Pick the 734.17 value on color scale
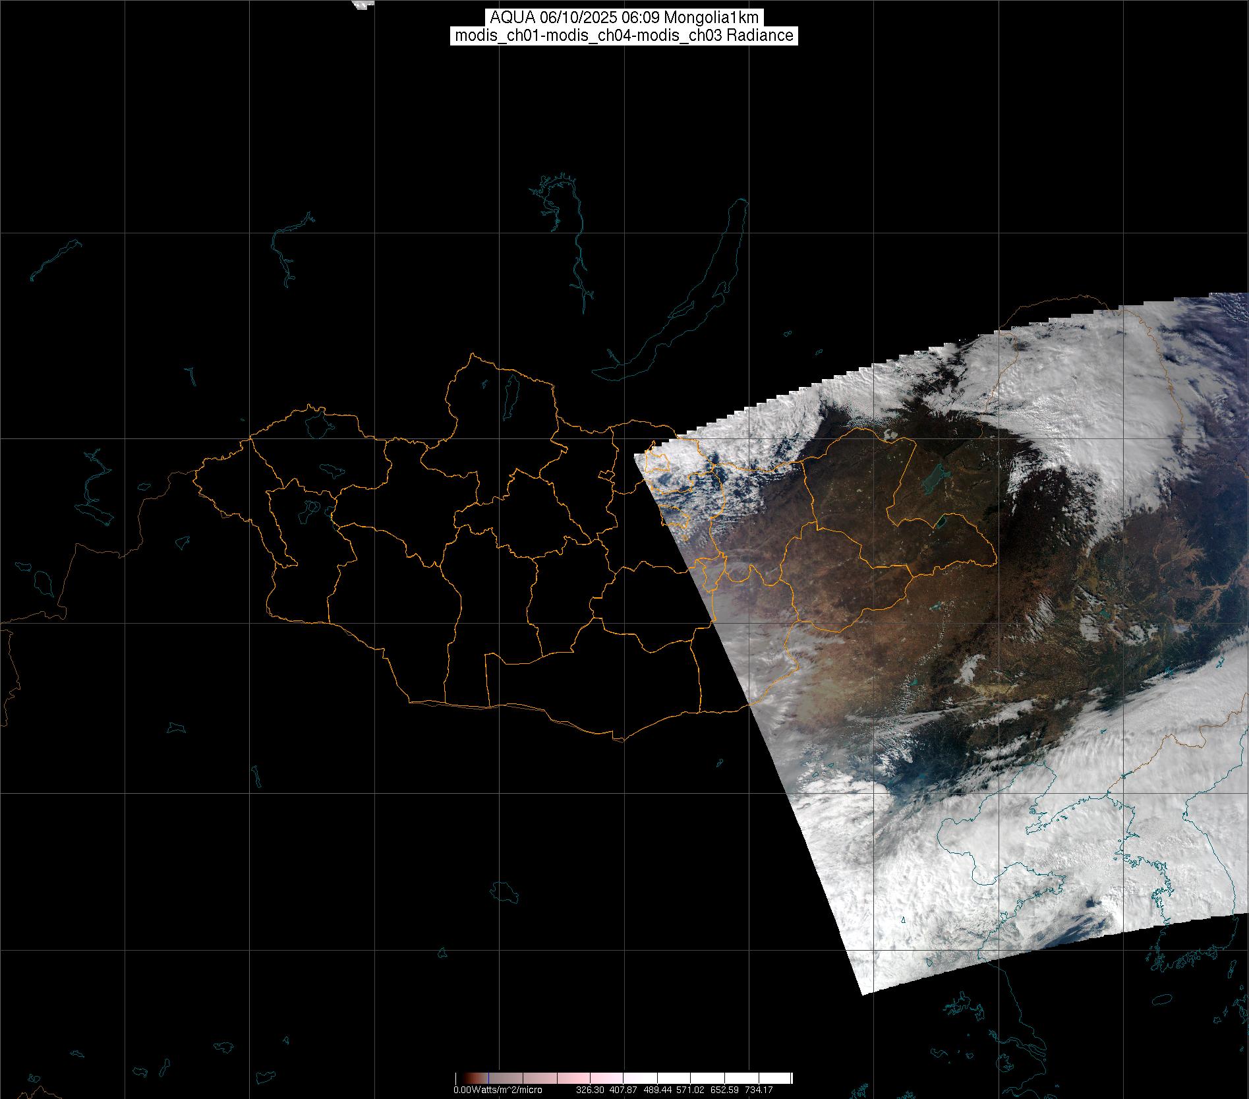 pos(759,1090)
